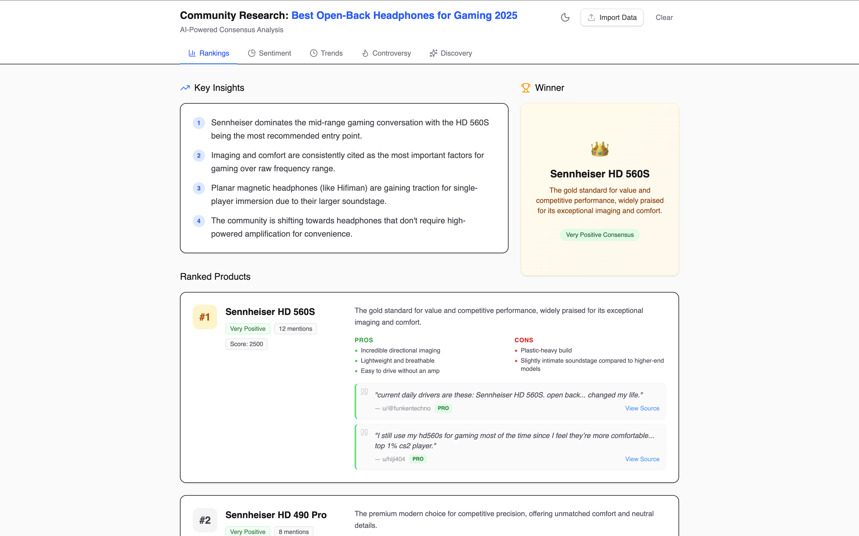Click the quote mark icon on funkentechno quote

pos(364,392)
